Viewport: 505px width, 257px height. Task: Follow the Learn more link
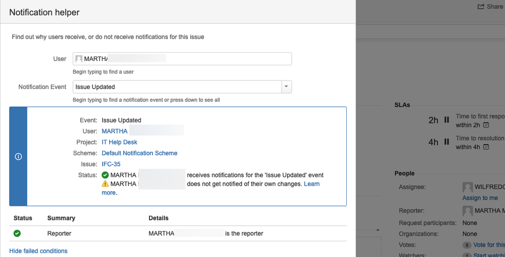click(x=311, y=184)
